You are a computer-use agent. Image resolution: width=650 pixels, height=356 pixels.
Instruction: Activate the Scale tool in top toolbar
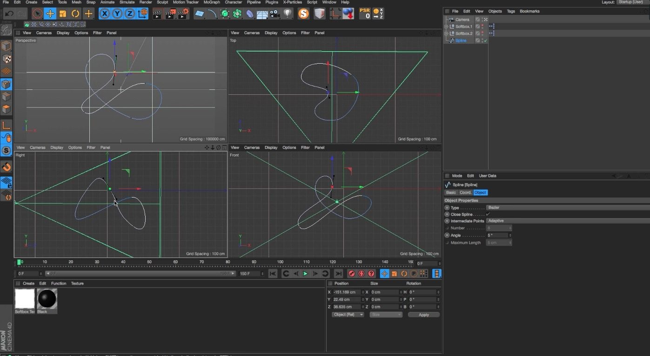click(x=62, y=13)
